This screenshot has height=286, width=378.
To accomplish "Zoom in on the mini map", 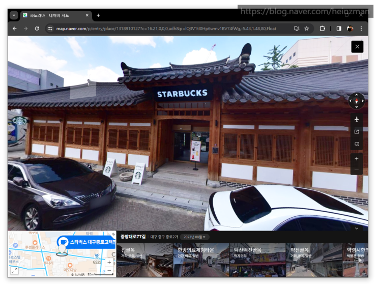I will coord(109,262).
